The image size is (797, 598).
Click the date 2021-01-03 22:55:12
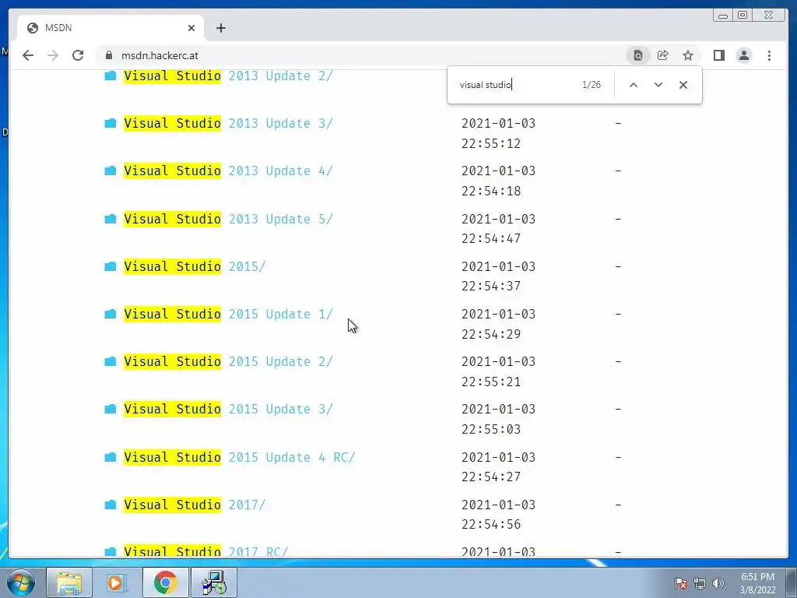point(499,133)
